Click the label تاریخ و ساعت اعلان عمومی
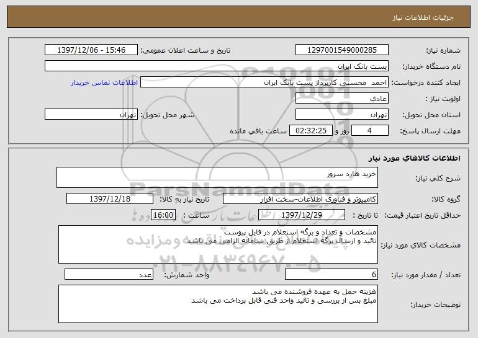Image resolution: width=478 pixels, height=338 pixels. pos(186,50)
